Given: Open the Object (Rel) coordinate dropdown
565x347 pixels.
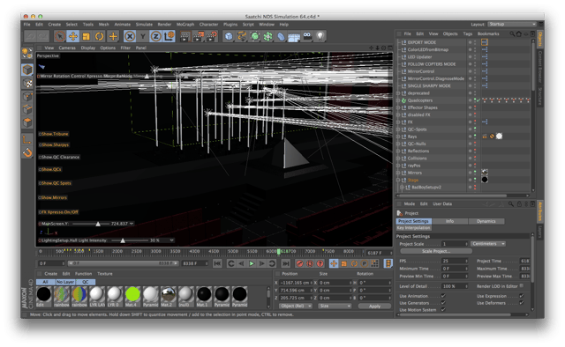Looking at the screenshot, I should pos(296,306).
